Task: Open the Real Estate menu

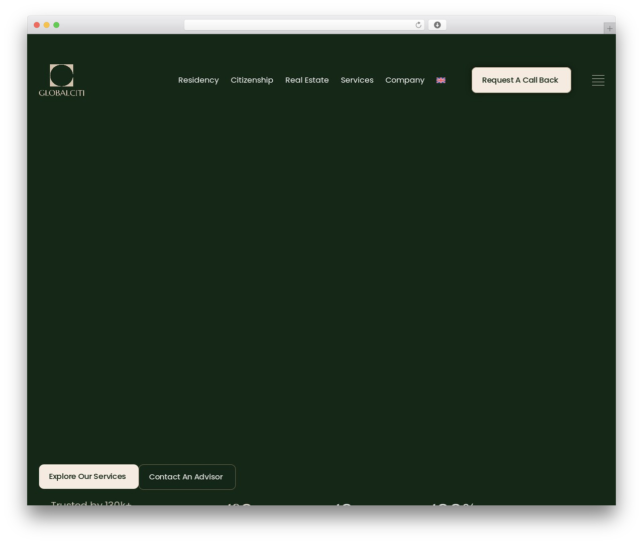Action: click(x=307, y=80)
